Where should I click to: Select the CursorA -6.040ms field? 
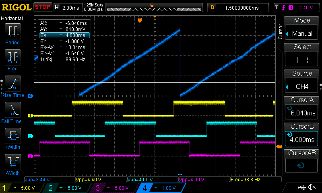pyautogui.click(x=301, y=112)
